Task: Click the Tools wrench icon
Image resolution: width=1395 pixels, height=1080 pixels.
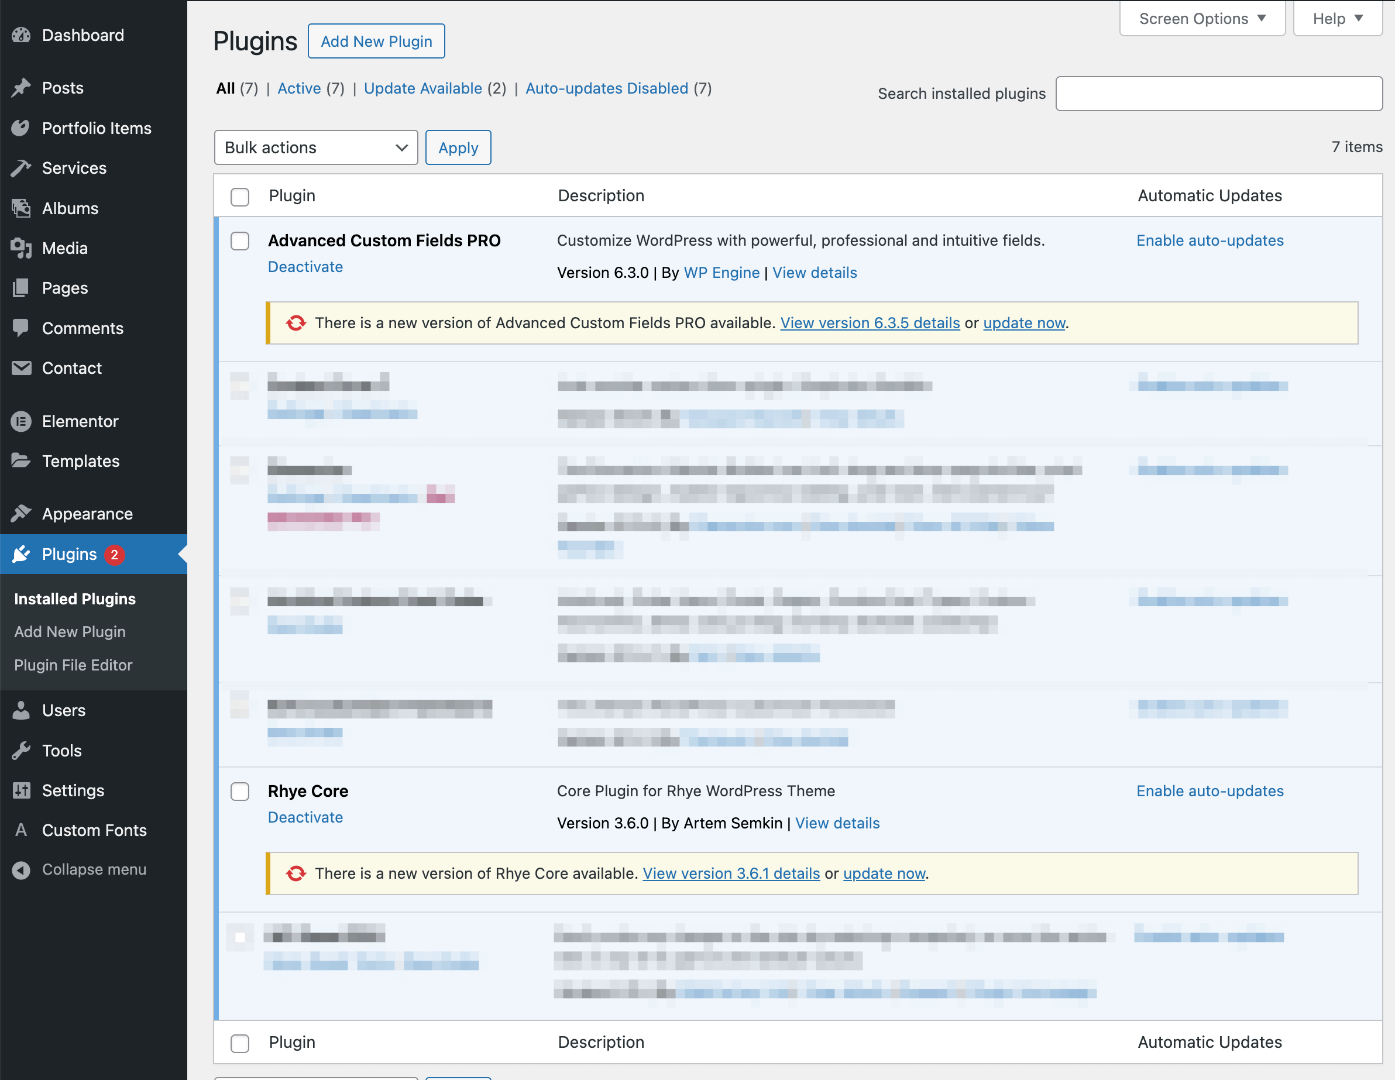Action: pyautogui.click(x=21, y=751)
